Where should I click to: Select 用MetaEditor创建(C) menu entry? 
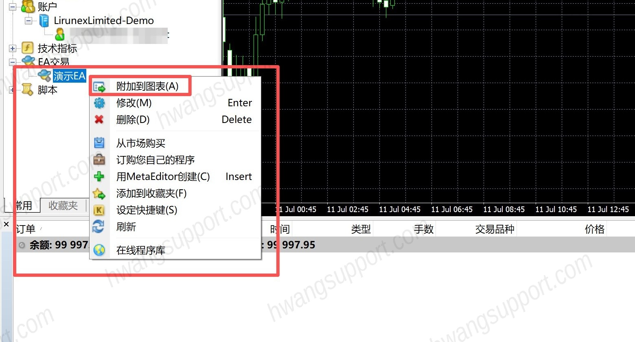(175, 177)
